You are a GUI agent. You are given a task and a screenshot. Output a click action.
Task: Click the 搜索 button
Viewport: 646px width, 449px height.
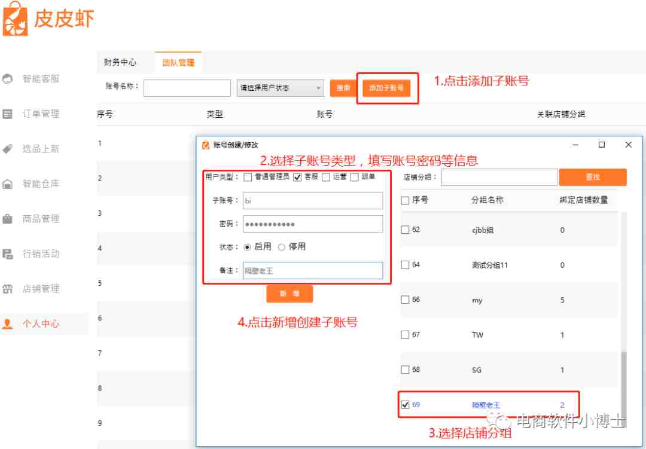[x=343, y=88]
